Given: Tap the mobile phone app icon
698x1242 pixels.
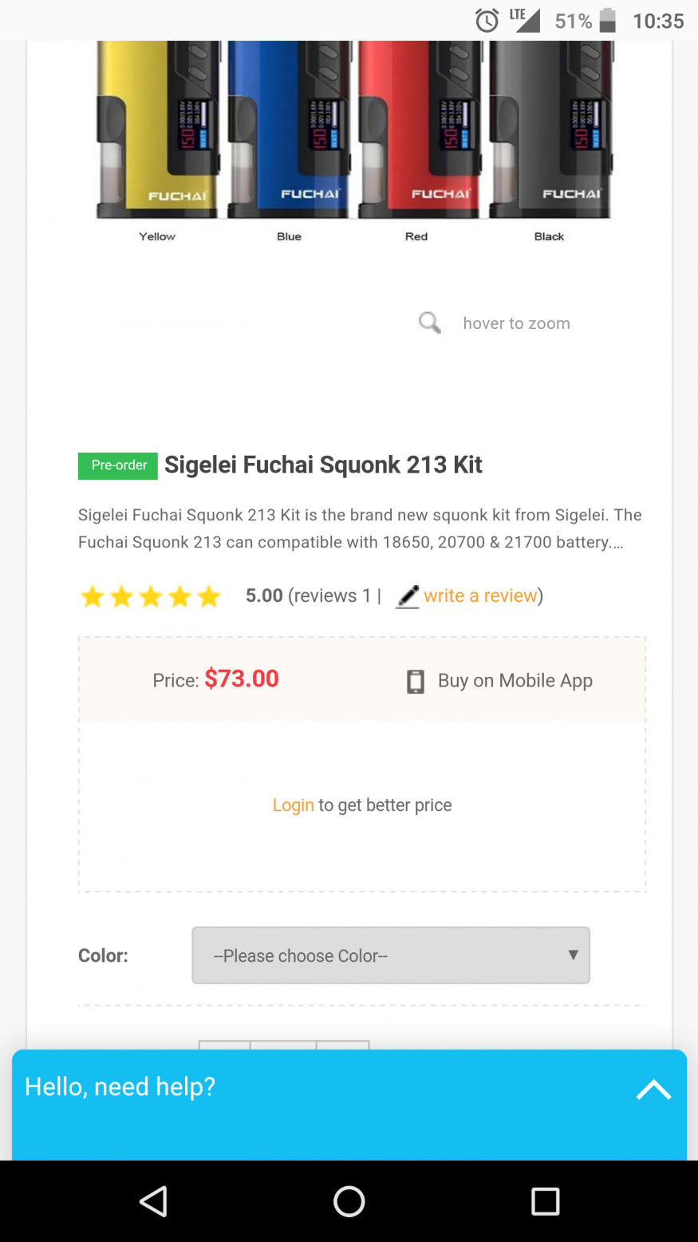Looking at the screenshot, I should [416, 681].
